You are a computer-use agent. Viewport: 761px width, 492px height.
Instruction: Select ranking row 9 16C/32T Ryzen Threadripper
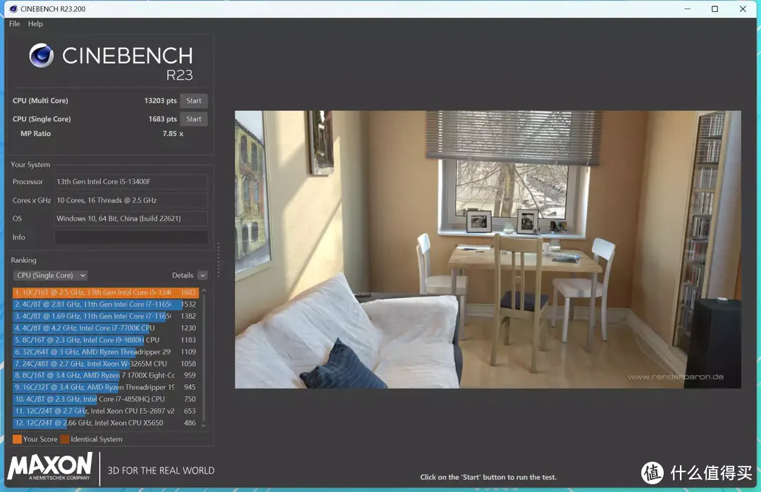click(x=106, y=387)
